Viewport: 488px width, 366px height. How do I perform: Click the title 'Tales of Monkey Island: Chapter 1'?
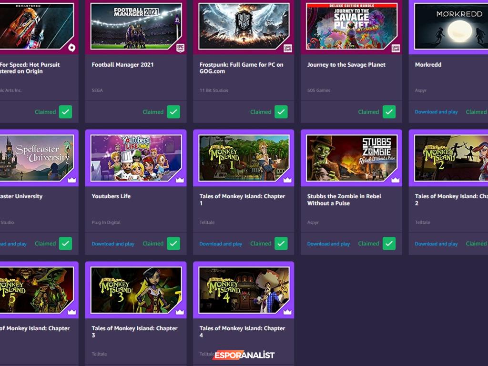pos(242,200)
